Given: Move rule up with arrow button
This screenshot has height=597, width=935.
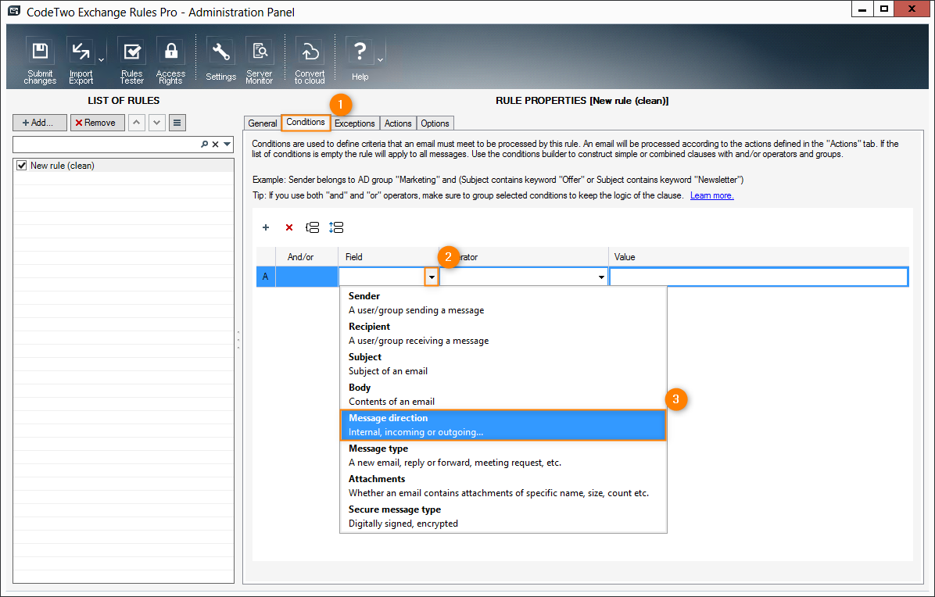Looking at the screenshot, I should pyautogui.click(x=137, y=123).
